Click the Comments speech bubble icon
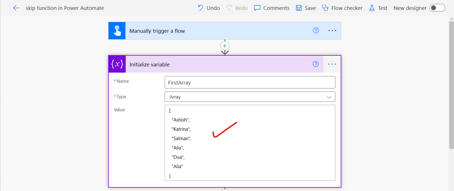This screenshot has width=454, height=191. [257, 8]
